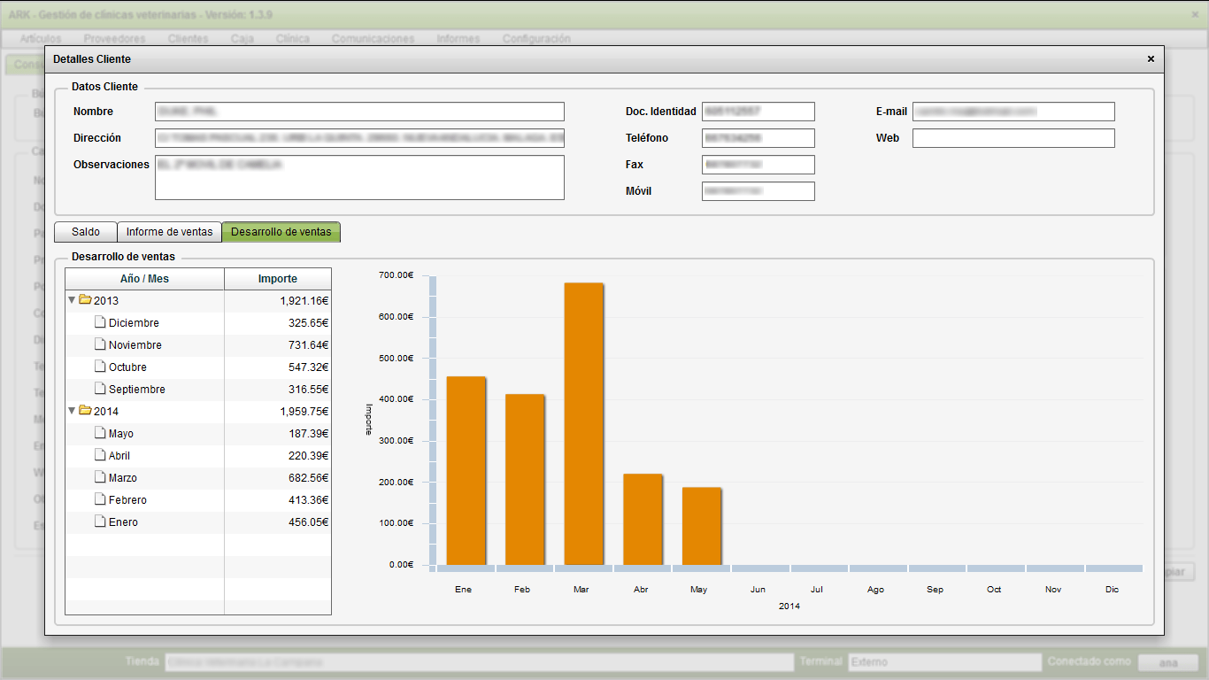Collapse the 2014 year tree node
1209x680 pixels.
click(x=72, y=411)
